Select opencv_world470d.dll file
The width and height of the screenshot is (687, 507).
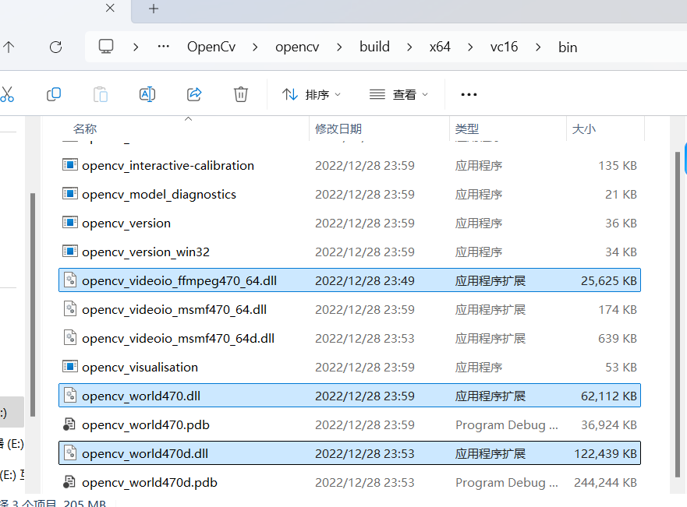349,453
